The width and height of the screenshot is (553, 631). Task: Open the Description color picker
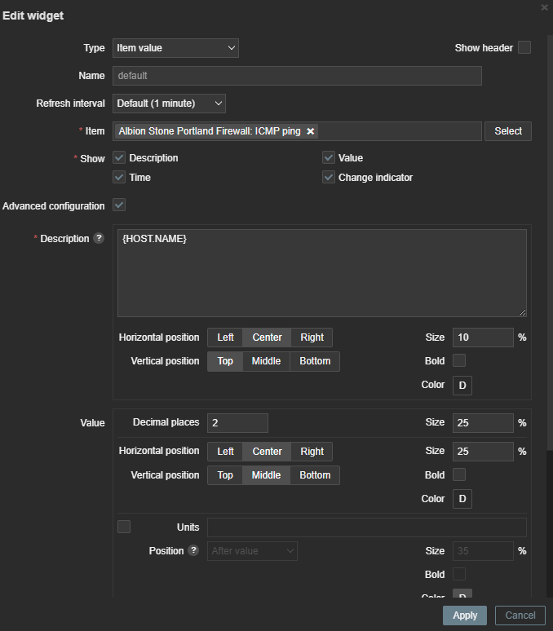[462, 385]
